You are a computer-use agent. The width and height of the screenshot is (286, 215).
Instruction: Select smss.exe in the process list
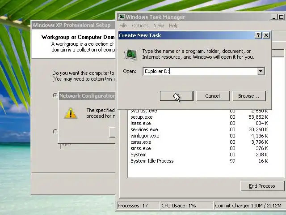point(199,148)
